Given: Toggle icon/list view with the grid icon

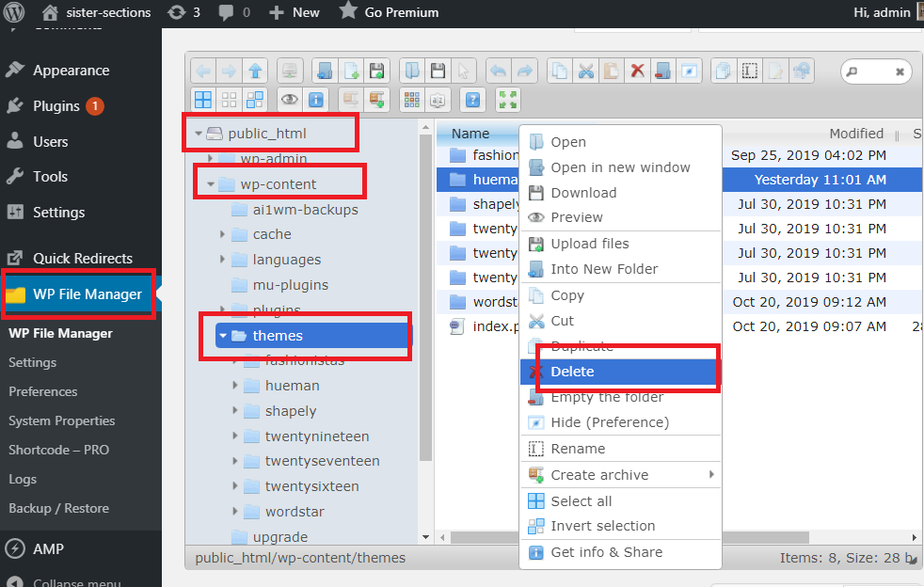Looking at the screenshot, I should click(x=412, y=100).
